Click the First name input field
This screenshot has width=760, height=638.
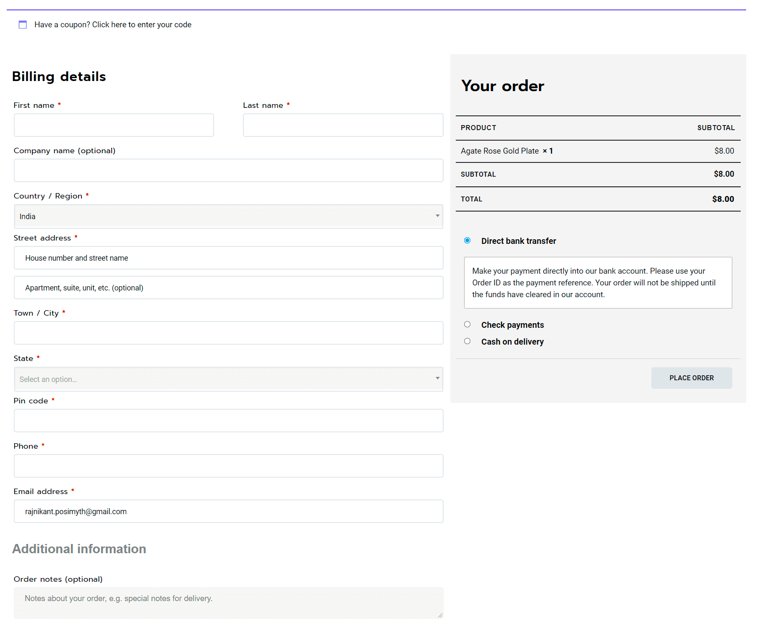114,125
